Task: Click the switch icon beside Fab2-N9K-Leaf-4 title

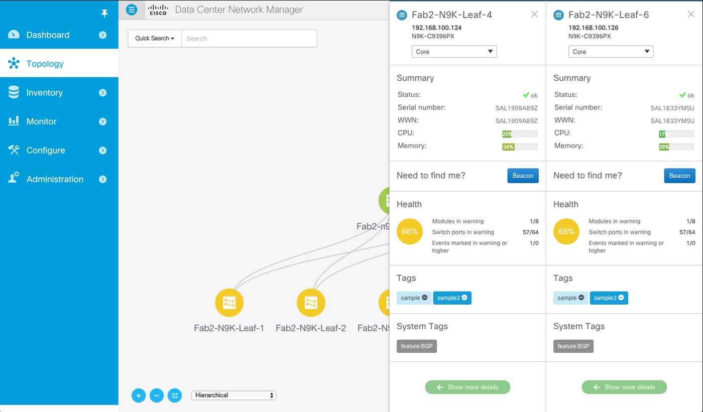Action: 402,16
